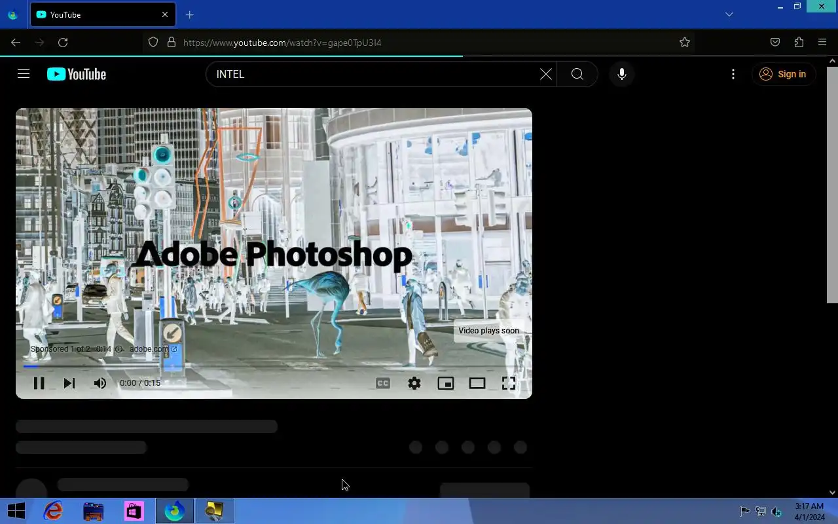Open the Action Center flag icon
Viewport: 838px width, 524px height.
745,512
